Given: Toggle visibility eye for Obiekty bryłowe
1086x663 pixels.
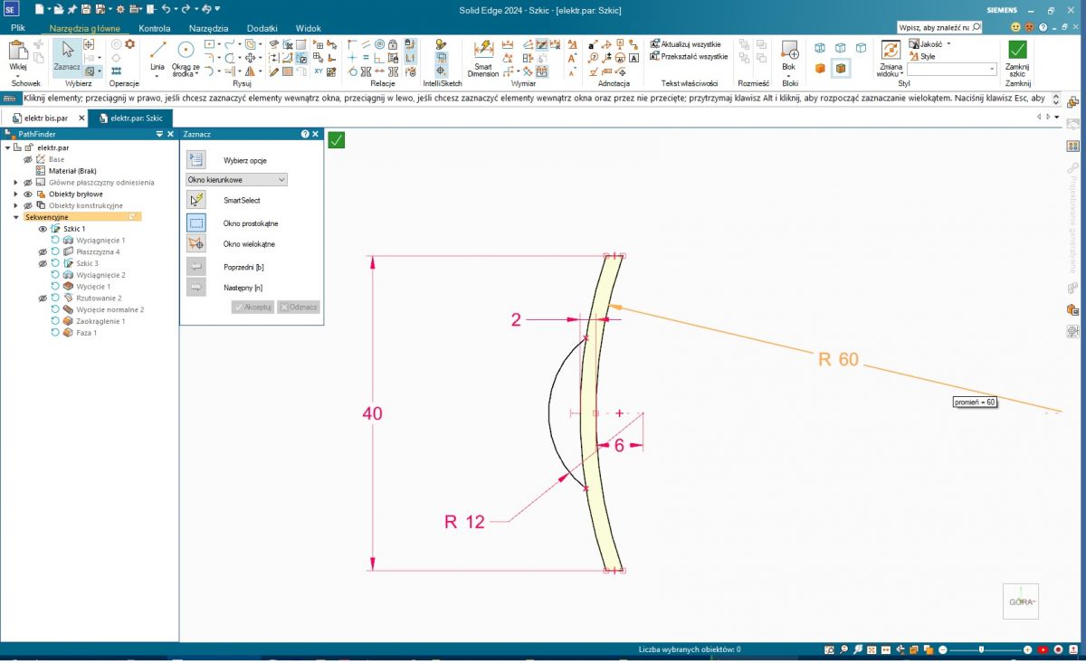Looking at the screenshot, I should tap(28, 194).
